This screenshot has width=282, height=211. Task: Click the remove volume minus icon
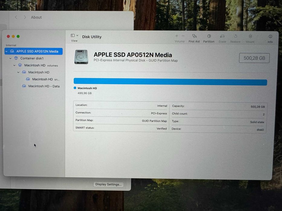click(x=183, y=36)
